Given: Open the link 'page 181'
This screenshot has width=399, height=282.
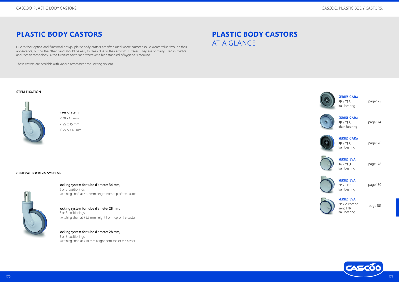Looking at the screenshot, I should (x=375, y=206).
